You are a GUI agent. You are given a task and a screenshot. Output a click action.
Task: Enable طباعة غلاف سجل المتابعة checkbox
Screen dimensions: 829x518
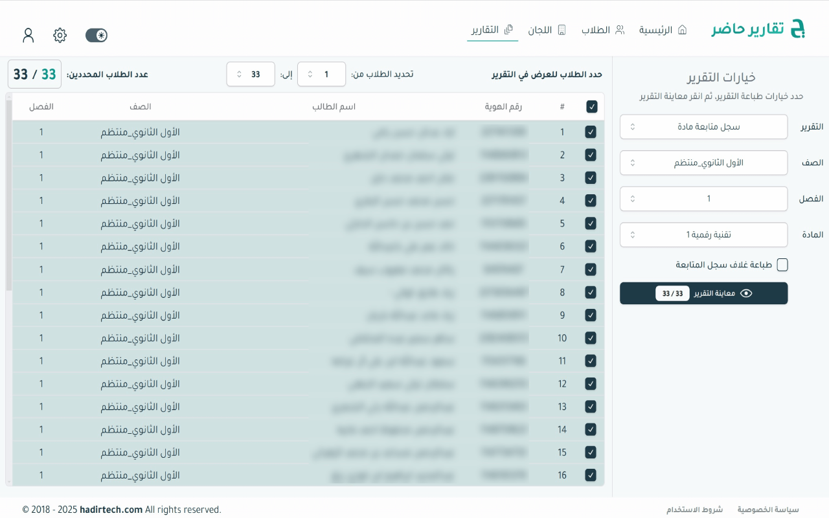pyautogui.click(x=782, y=265)
